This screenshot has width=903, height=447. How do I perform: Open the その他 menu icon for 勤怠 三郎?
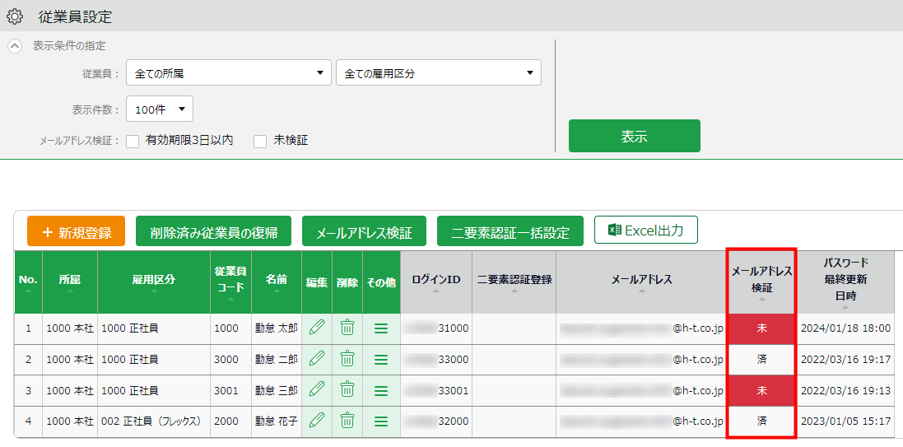(380, 390)
